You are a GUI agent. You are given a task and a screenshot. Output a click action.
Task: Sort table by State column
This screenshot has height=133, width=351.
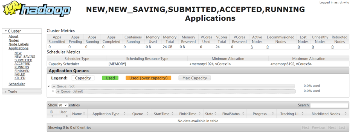(x=211, y=114)
